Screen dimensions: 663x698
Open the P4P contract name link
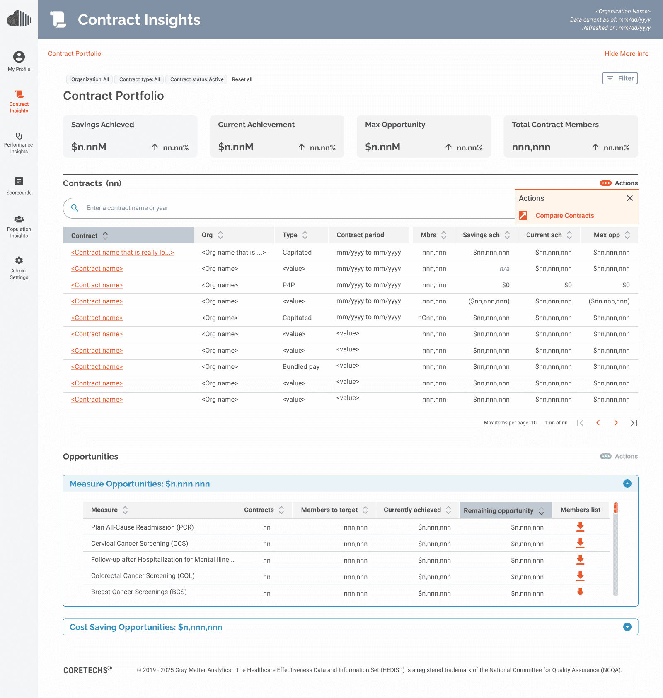(x=97, y=285)
